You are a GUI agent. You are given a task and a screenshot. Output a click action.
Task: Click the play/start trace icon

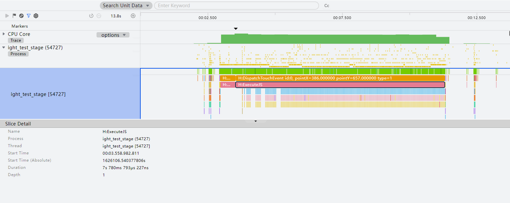pos(7,16)
